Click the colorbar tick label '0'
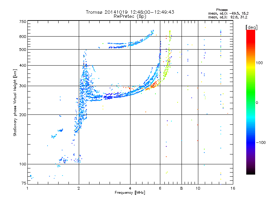This screenshot has width=274, height=205. click(x=257, y=103)
